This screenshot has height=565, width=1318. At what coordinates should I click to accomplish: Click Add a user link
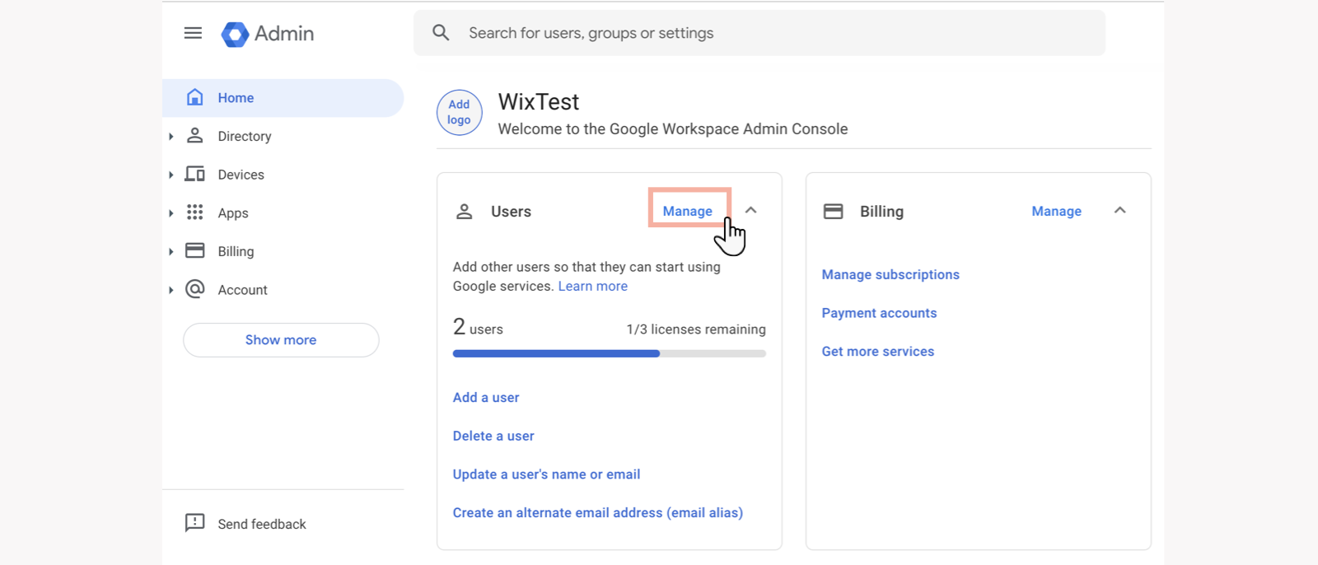point(486,397)
